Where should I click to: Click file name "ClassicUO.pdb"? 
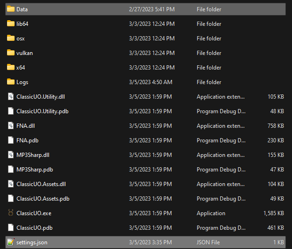35,228
